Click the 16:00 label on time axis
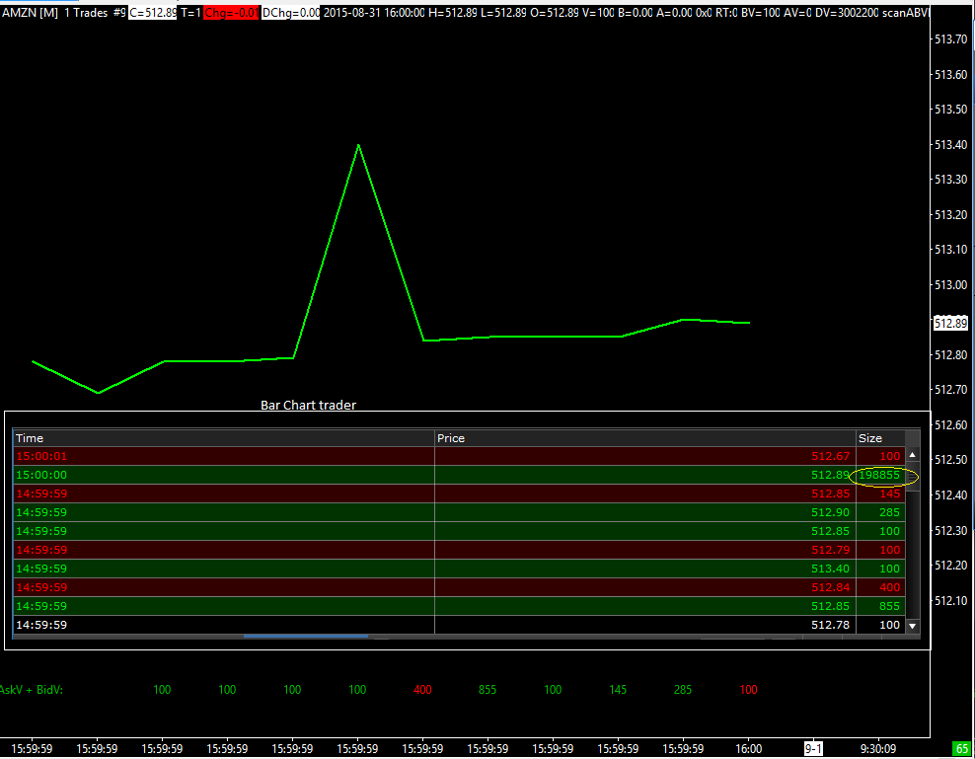Screen dimensions: 975x759 tap(749, 748)
